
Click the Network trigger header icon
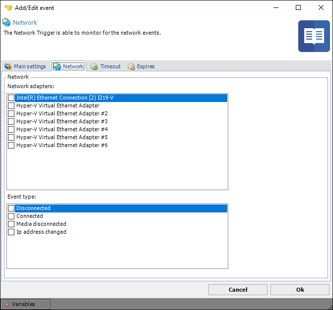[x=6, y=22]
